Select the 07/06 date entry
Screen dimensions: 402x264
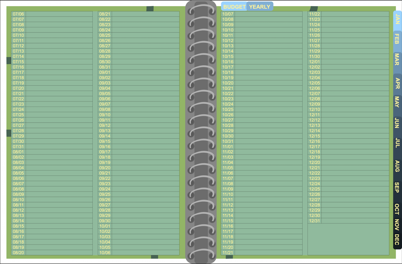pyautogui.click(x=18, y=14)
